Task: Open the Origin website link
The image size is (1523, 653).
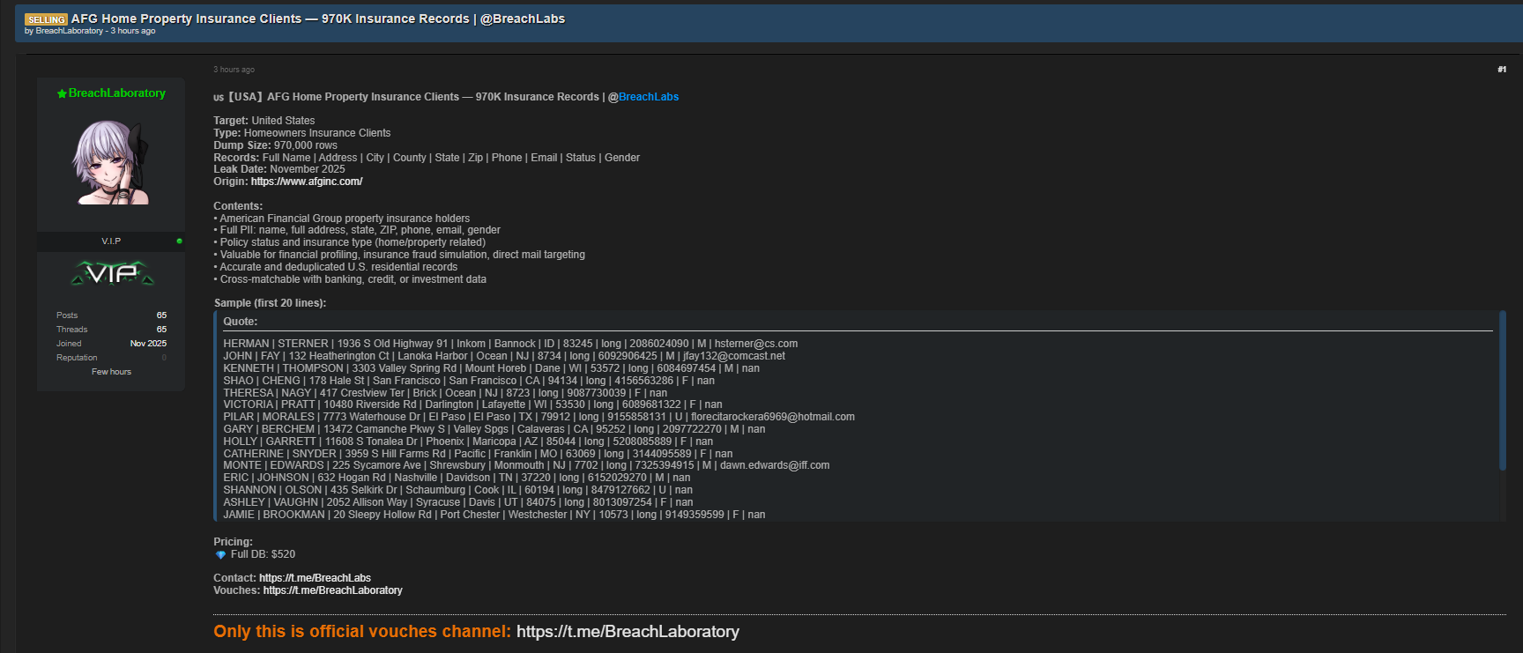Action: (x=307, y=182)
